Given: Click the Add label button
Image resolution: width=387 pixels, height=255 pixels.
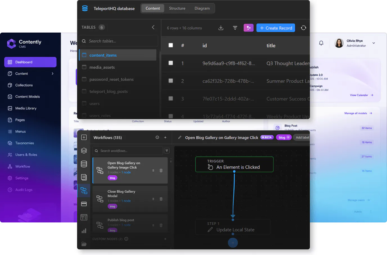Looking at the screenshot, I should pyautogui.click(x=301, y=137).
